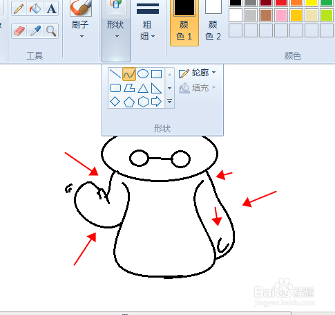Click the first empty custom color slot
Viewport: 335px width, 315px height.
(x=236, y=30)
